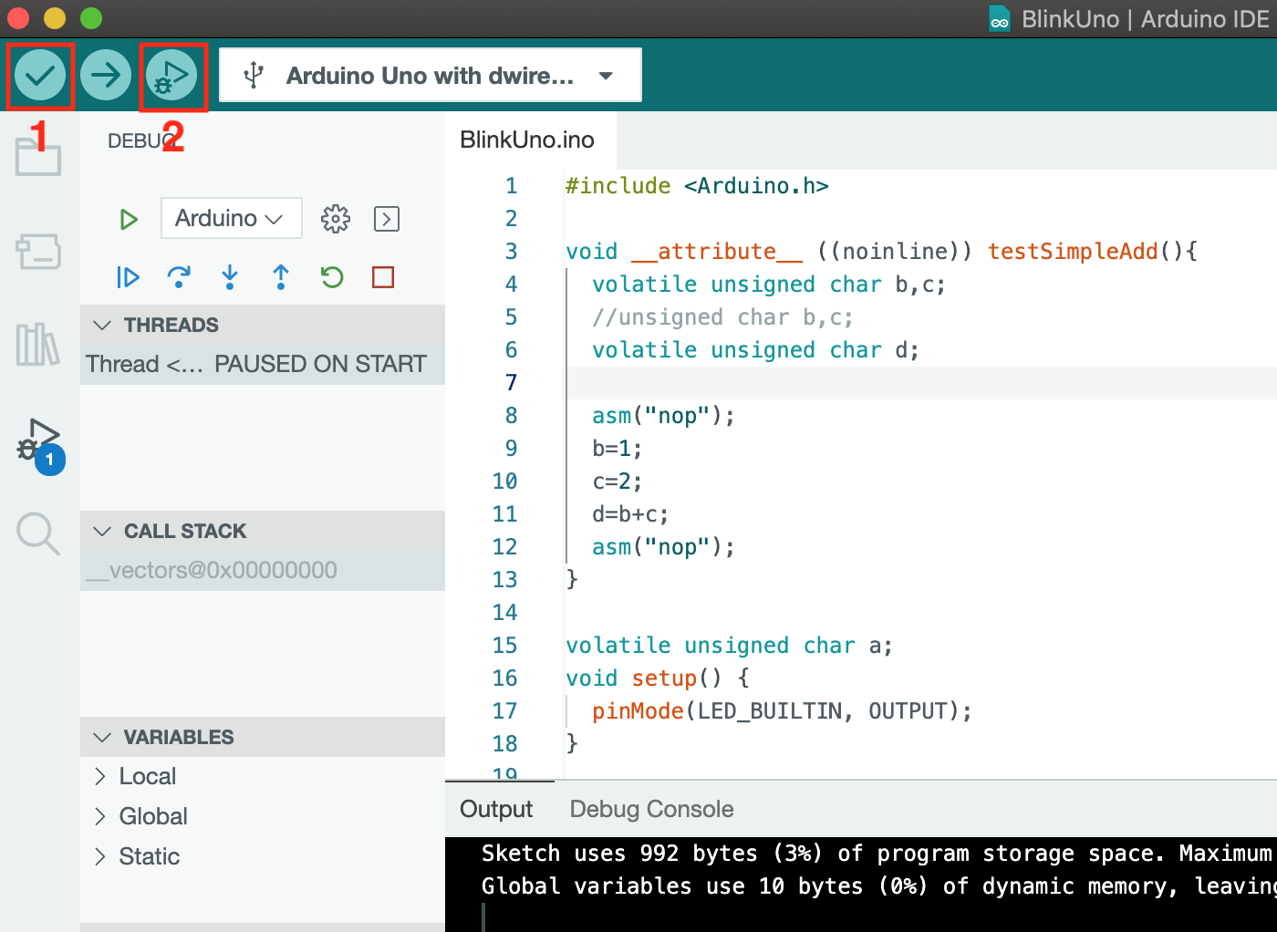Click the Step Out debug icon
Image resolution: width=1277 pixels, height=932 pixels.
(x=281, y=277)
